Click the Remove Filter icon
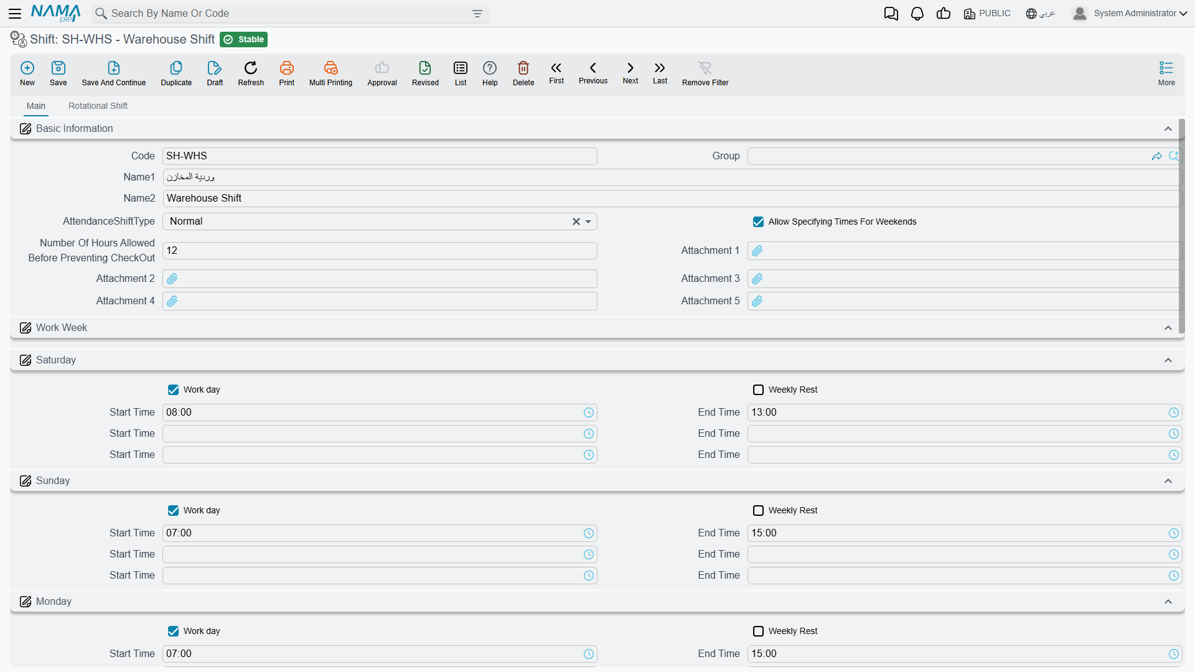The image size is (1195, 672). (705, 68)
